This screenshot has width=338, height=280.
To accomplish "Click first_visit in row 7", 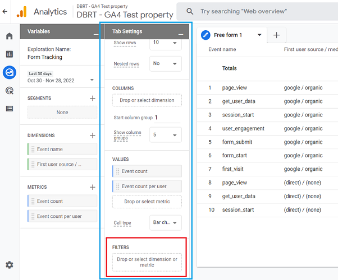I will 233,169.
